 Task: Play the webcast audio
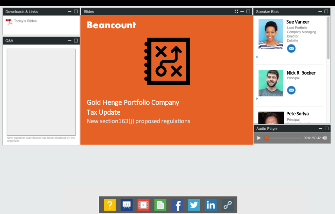(x=259, y=138)
